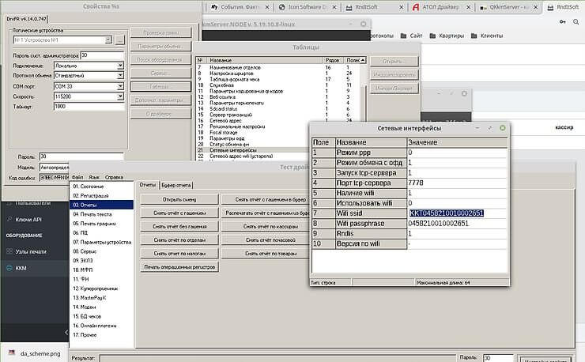The height and width of the screenshot is (362, 585).
Task: Click the О драйвере button
Action: [x=160, y=114]
